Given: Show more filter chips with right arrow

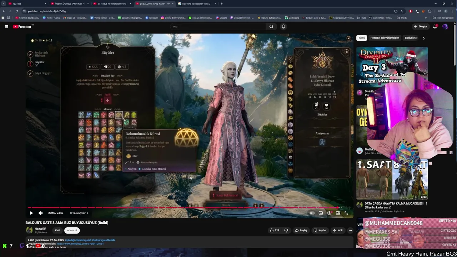Looking at the screenshot, I should [x=424, y=38].
